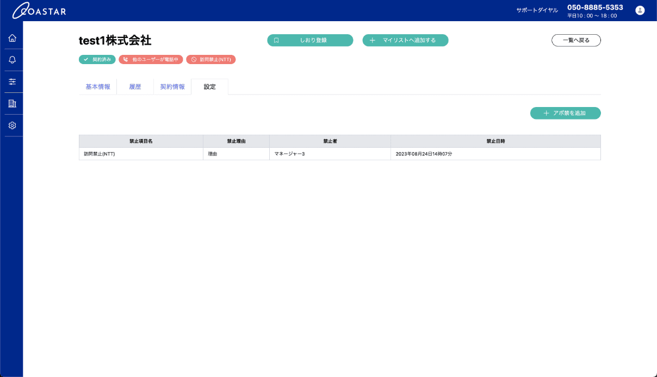Open the filter sliders icon in sidebar
This screenshot has width=657, height=377.
point(12,81)
